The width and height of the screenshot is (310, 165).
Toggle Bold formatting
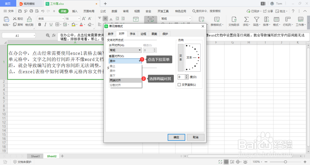pyautogui.click(x=40, y=24)
